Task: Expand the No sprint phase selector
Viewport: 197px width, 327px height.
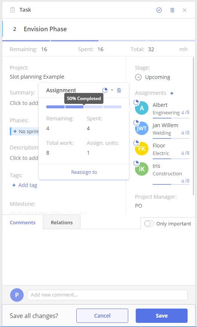Action: coord(24,131)
